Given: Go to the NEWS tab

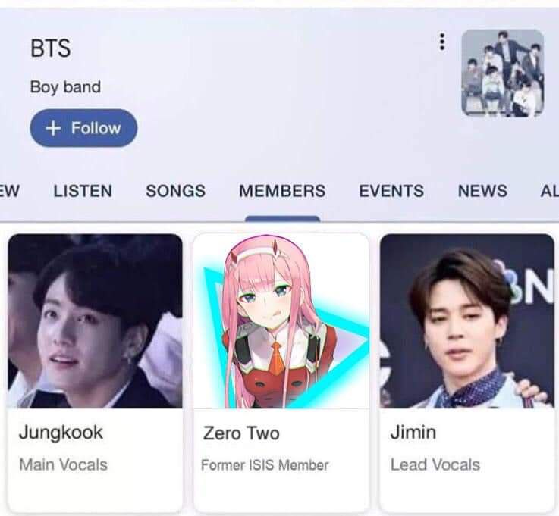Looking at the screenshot, I should (x=482, y=191).
